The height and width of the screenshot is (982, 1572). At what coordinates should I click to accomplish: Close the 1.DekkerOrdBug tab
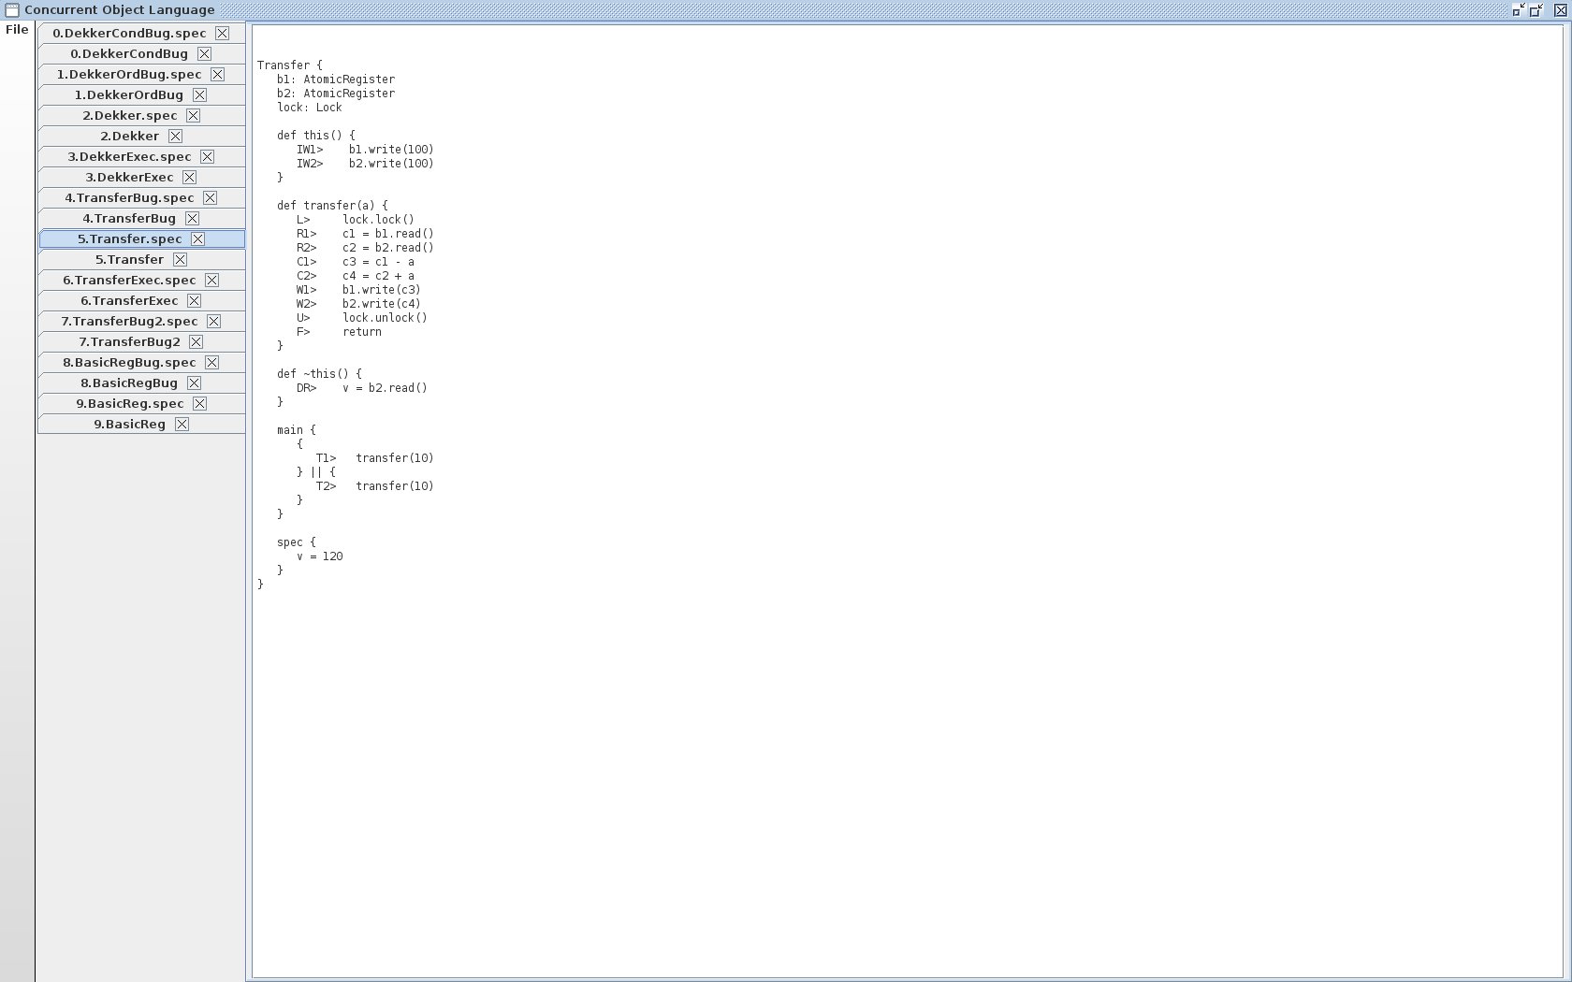click(x=199, y=94)
